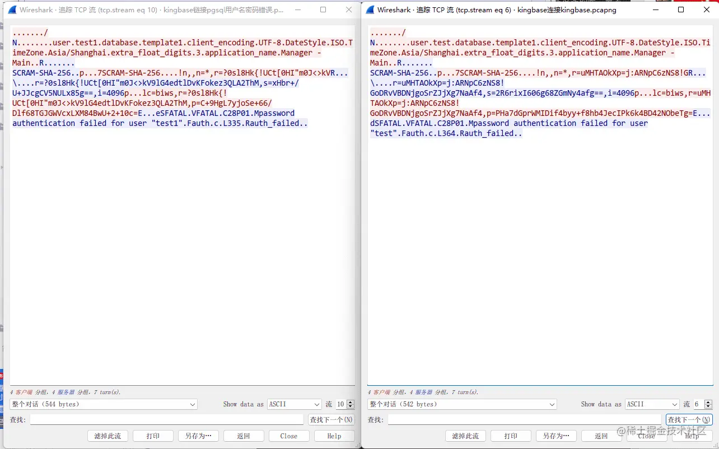
Task: Open ASCII format dropdown in stream 6 window
Action: point(652,404)
